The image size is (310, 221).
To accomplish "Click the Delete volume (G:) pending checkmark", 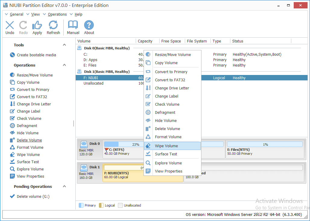I will coord(12,196).
